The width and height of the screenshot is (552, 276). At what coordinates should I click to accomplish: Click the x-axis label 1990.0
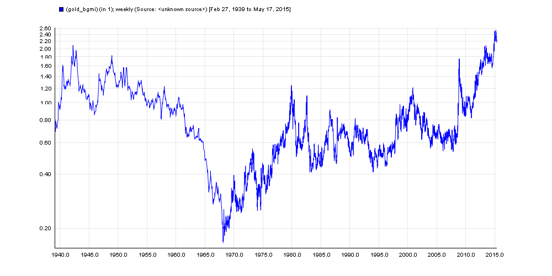tap(349, 255)
